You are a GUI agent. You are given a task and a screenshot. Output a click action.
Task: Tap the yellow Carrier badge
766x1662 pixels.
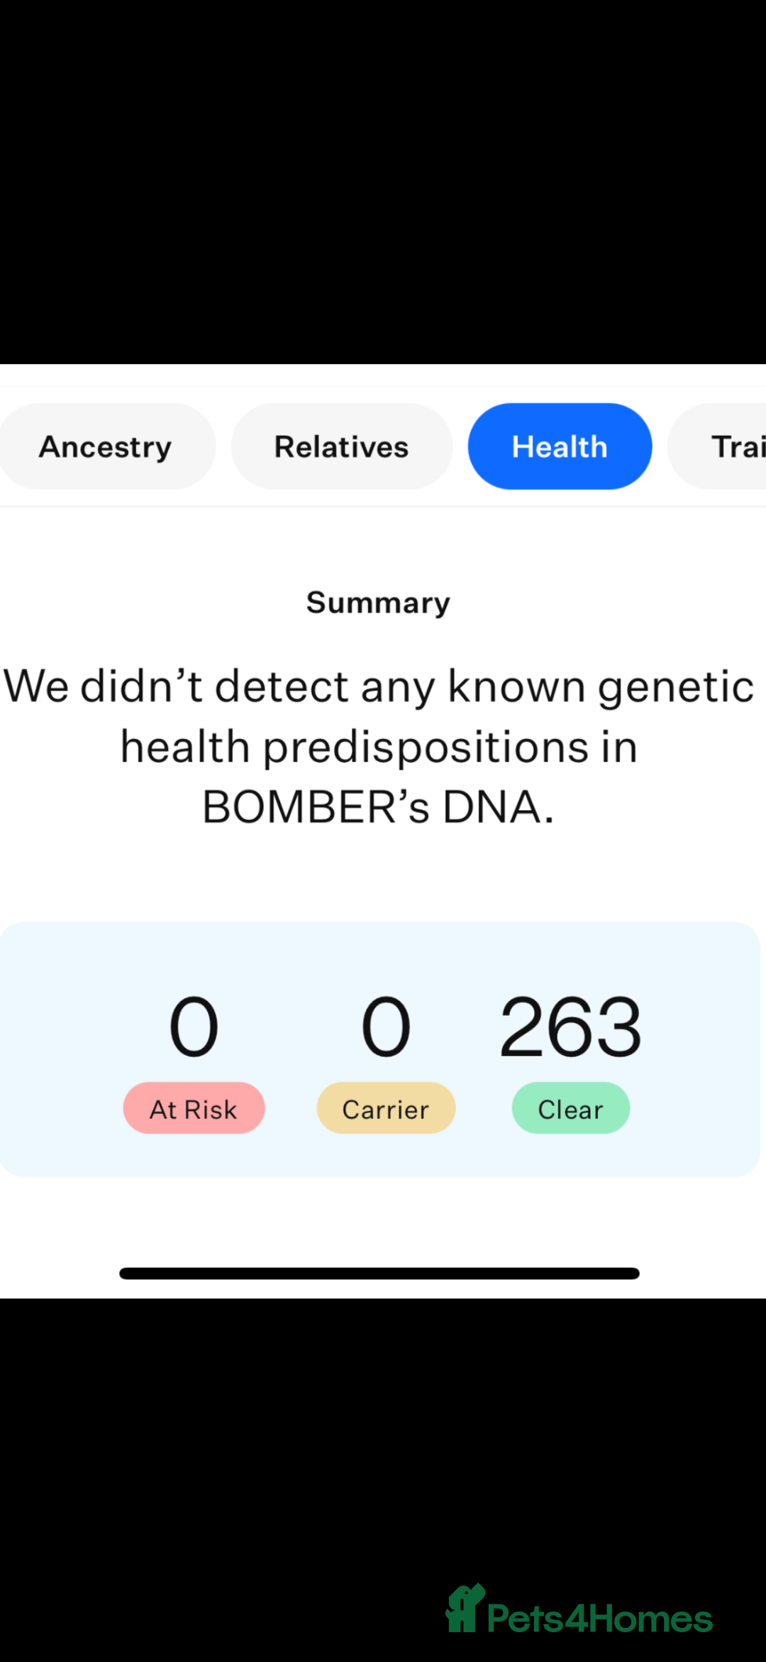(x=386, y=1108)
